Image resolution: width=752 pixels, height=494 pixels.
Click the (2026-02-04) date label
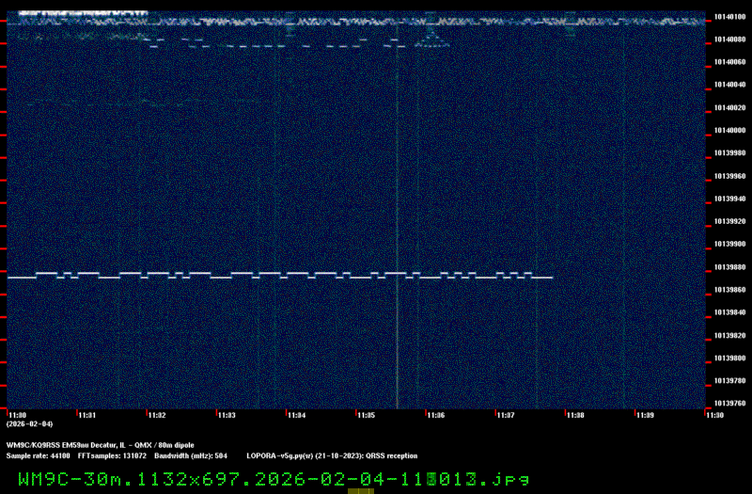(29, 424)
